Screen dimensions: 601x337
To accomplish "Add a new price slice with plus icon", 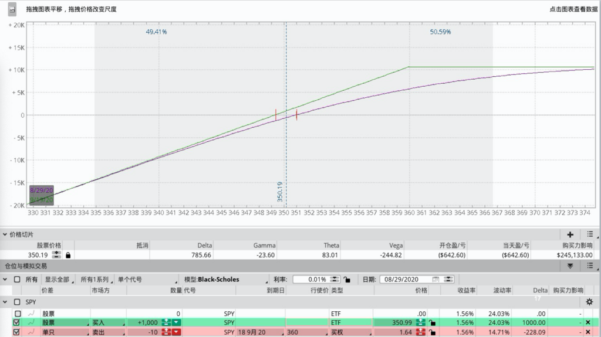I will point(569,234).
